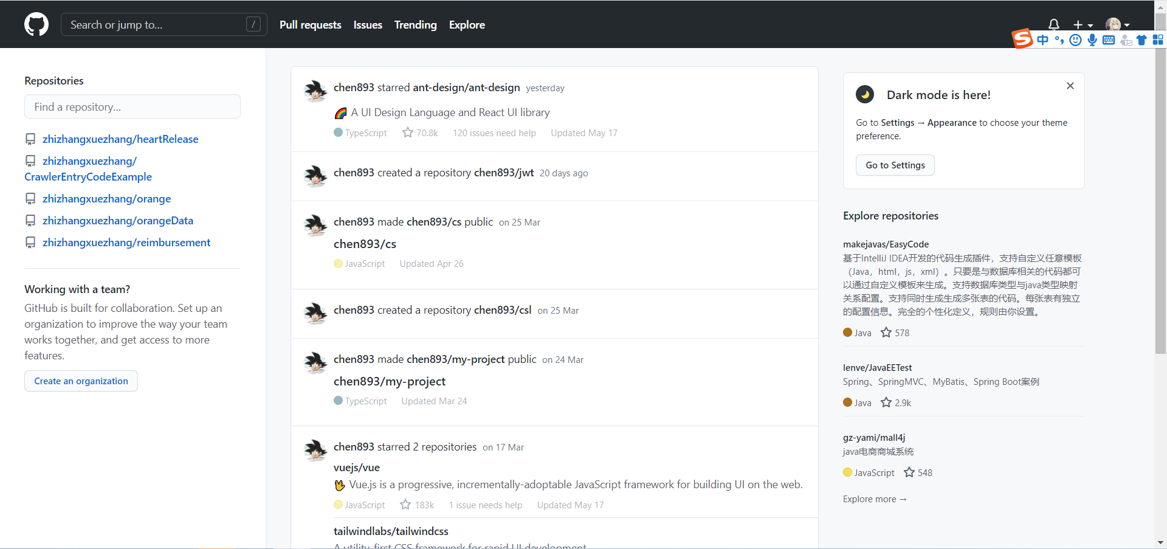Start voice input via Sogou microphone

[x=1092, y=40]
